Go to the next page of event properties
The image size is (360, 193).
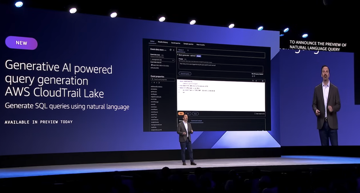[159, 83]
